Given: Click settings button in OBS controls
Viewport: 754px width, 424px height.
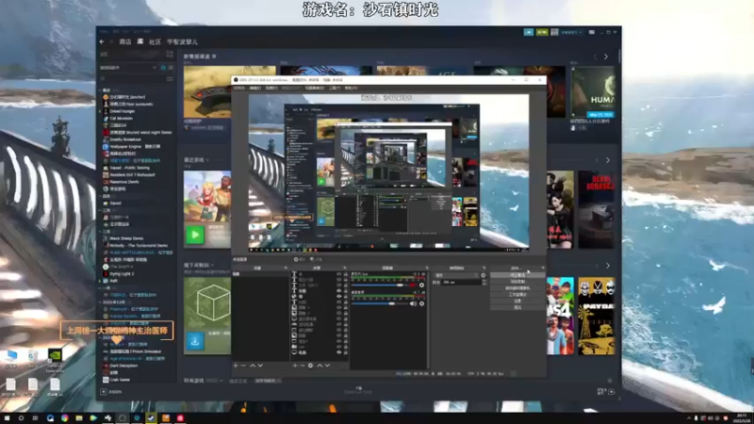Looking at the screenshot, I should 517,301.
